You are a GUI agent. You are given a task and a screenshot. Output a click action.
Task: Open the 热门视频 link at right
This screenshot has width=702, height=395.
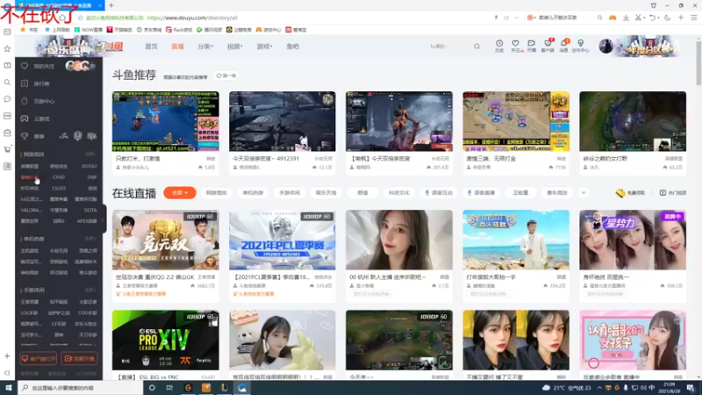tap(673, 192)
